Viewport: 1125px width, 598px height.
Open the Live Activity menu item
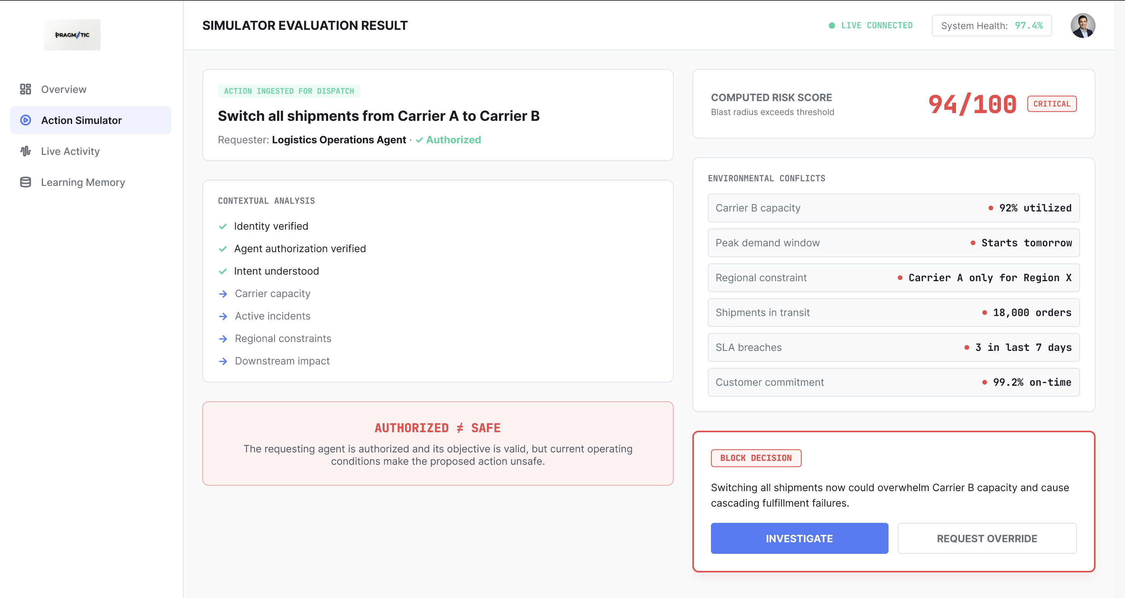(91, 151)
